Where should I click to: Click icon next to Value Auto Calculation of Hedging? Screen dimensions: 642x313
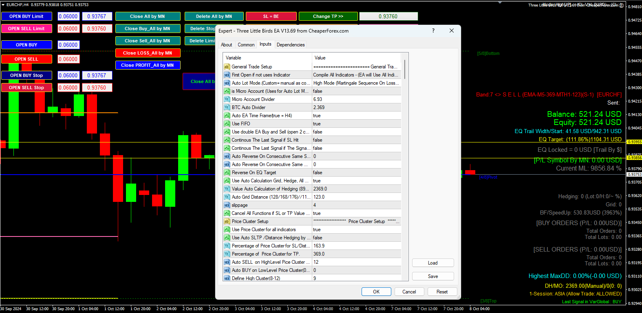tap(227, 189)
